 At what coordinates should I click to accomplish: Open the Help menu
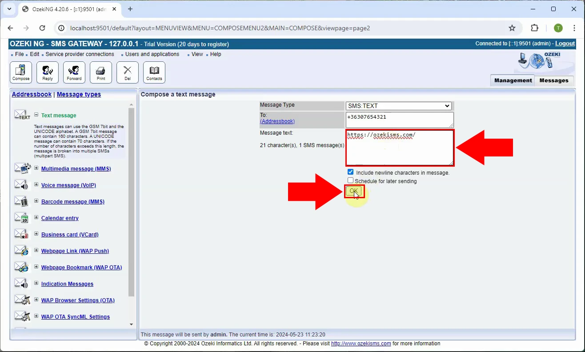click(x=216, y=54)
